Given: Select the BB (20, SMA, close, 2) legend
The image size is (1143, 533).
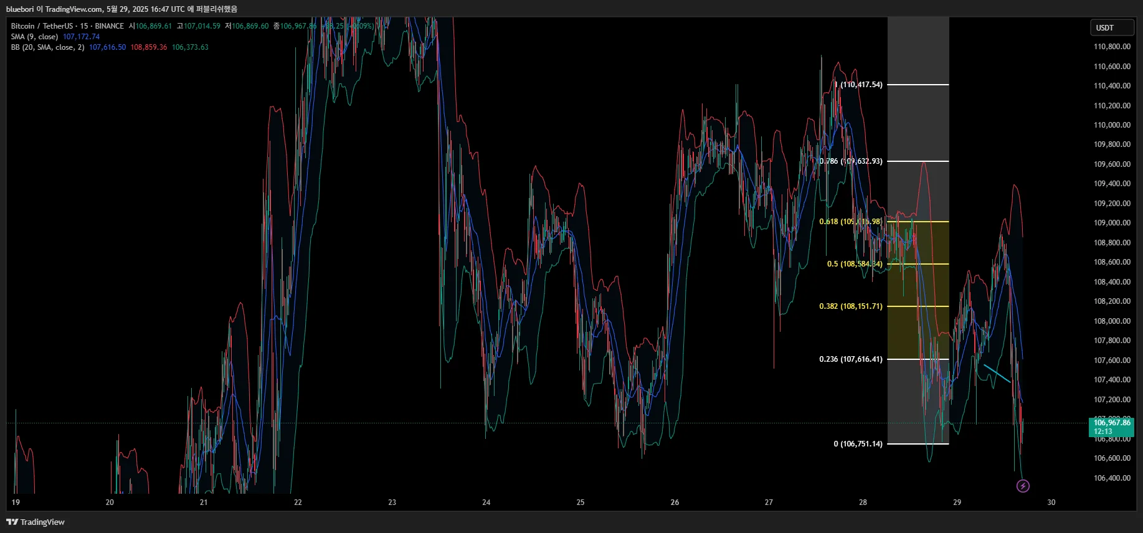Looking at the screenshot, I should [110, 47].
